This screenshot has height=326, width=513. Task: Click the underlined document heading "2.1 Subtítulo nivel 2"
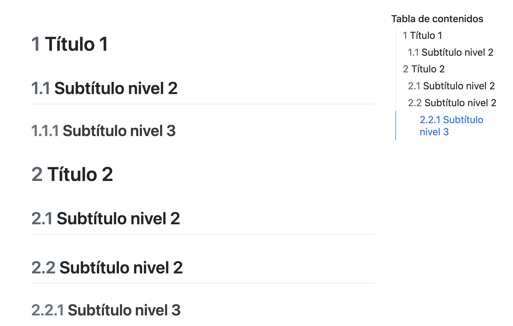(106, 219)
